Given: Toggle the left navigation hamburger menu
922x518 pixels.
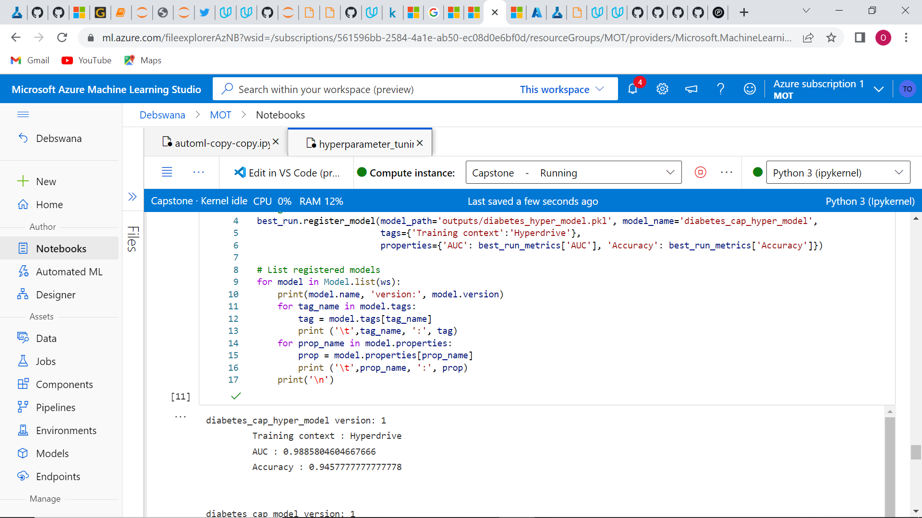Looking at the screenshot, I should coord(23,114).
